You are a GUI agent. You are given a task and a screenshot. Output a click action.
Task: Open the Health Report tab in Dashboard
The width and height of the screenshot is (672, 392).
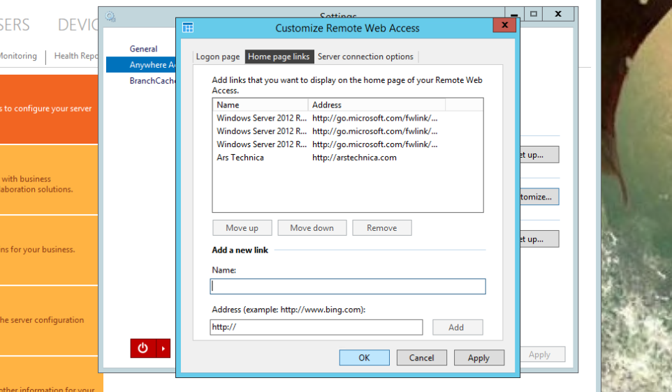(x=76, y=56)
